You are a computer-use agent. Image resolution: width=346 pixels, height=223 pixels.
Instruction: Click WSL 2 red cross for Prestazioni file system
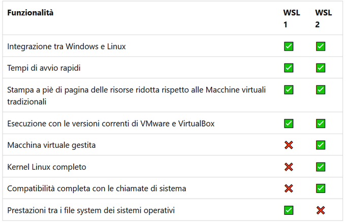321,210
